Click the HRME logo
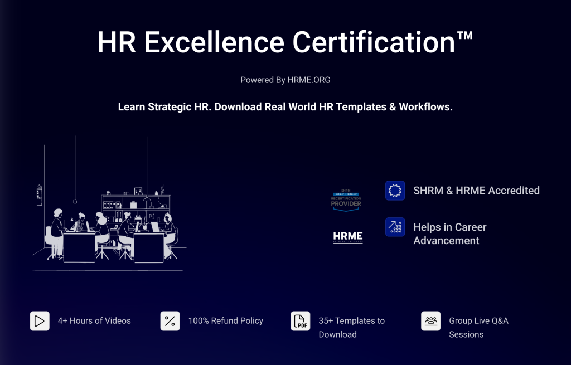 pyautogui.click(x=348, y=237)
